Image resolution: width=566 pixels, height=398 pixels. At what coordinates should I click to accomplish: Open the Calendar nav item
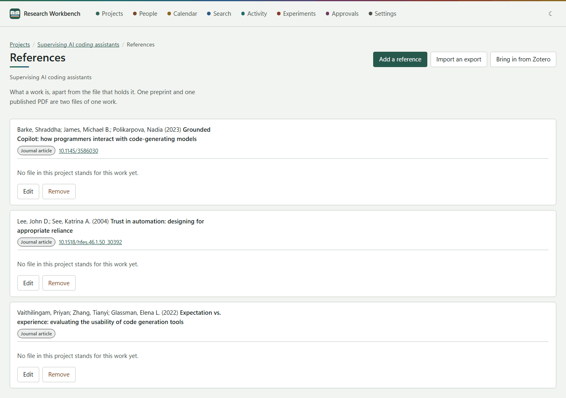pyautogui.click(x=182, y=14)
